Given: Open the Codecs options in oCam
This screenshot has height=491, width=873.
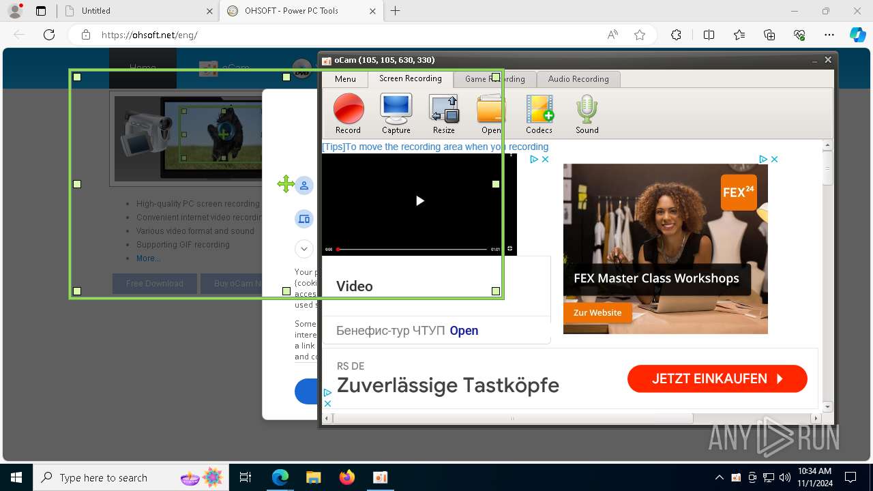Looking at the screenshot, I should (x=539, y=113).
